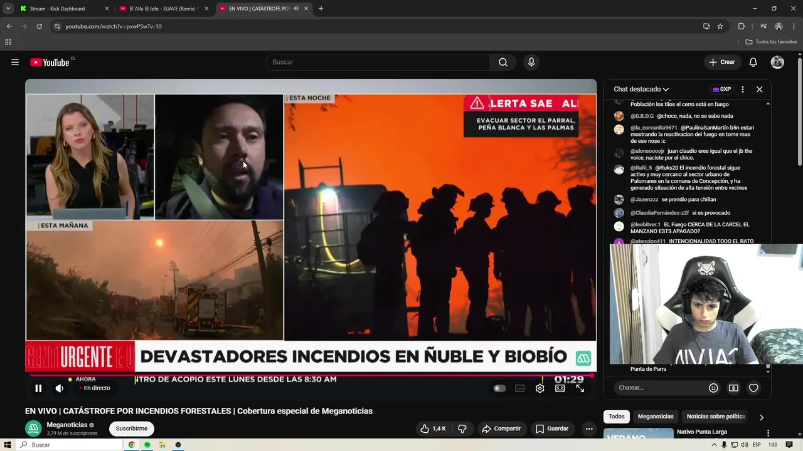803x451 pixels.
Task: Open Nativo Punta Larga video thumbnail
Action: point(638,433)
